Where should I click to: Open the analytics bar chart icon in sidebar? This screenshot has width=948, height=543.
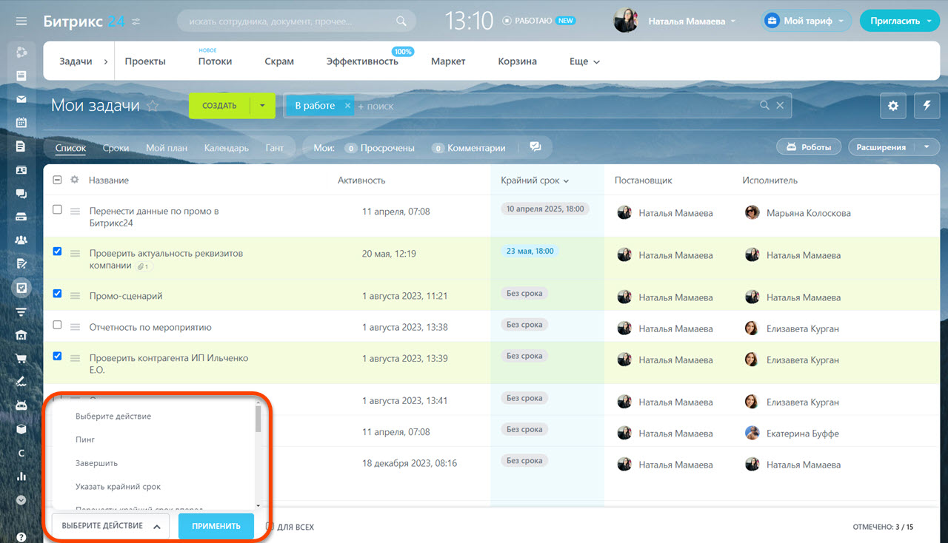(21, 476)
